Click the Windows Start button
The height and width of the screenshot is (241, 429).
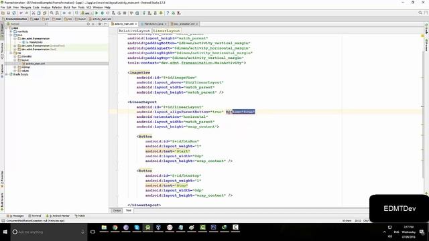(x=5, y=232)
